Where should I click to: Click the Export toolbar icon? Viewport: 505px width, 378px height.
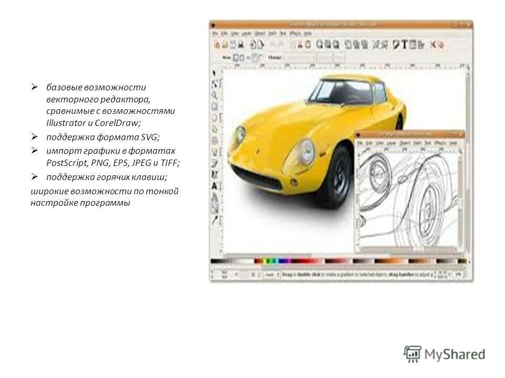pos(260,45)
